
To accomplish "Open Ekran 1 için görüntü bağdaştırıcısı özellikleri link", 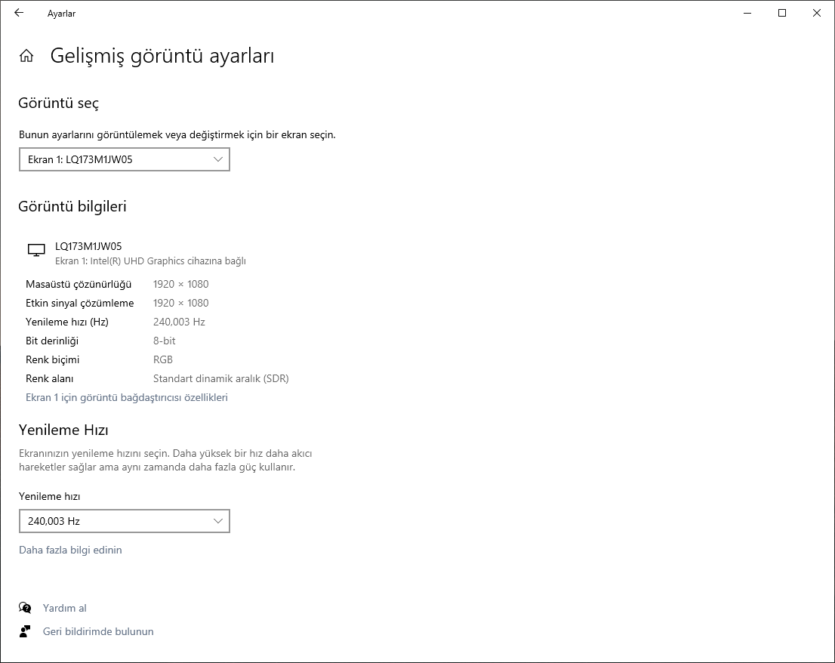I will tap(127, 397).
